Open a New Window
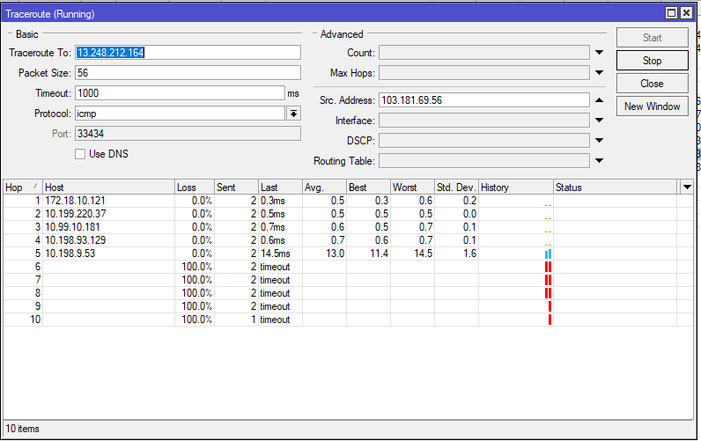 pos(652,107)
